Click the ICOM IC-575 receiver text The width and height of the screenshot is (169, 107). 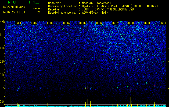coord(108,9)
